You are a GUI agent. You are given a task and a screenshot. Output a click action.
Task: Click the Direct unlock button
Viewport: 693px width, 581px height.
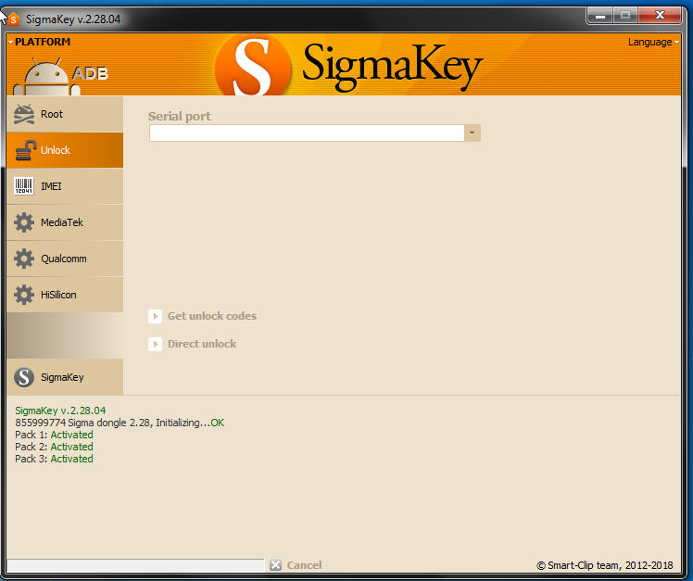click(193, 344)
